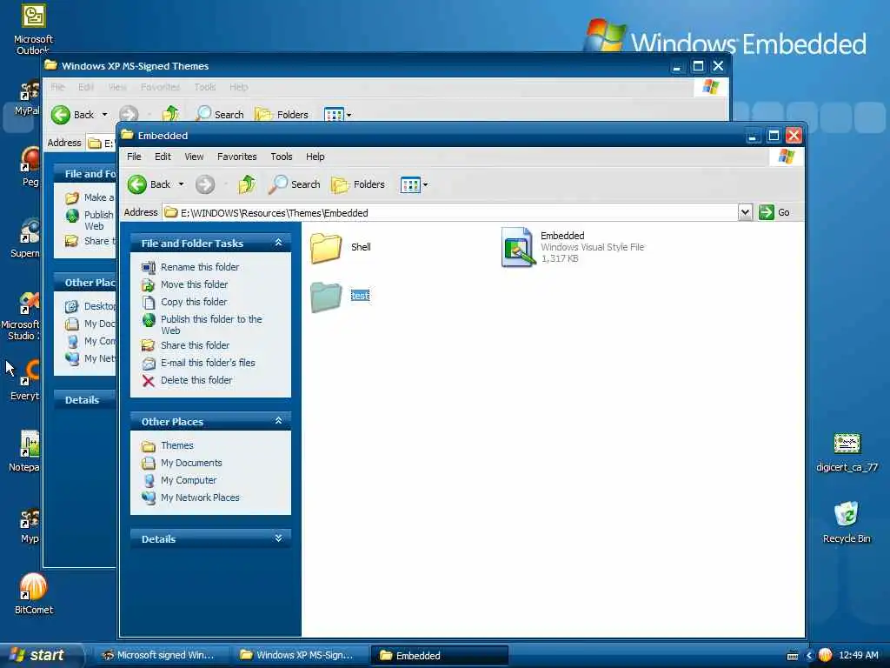The width and height of the screenshot is (890, 668).
Task: Open the Favorites menu in the Embedded window
Action: point(236,157)
